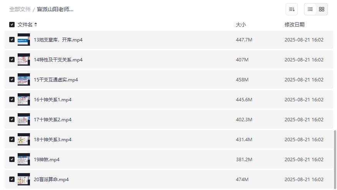Click thumbnail for 15干支互通虚实.mp4

click(24, 79)
